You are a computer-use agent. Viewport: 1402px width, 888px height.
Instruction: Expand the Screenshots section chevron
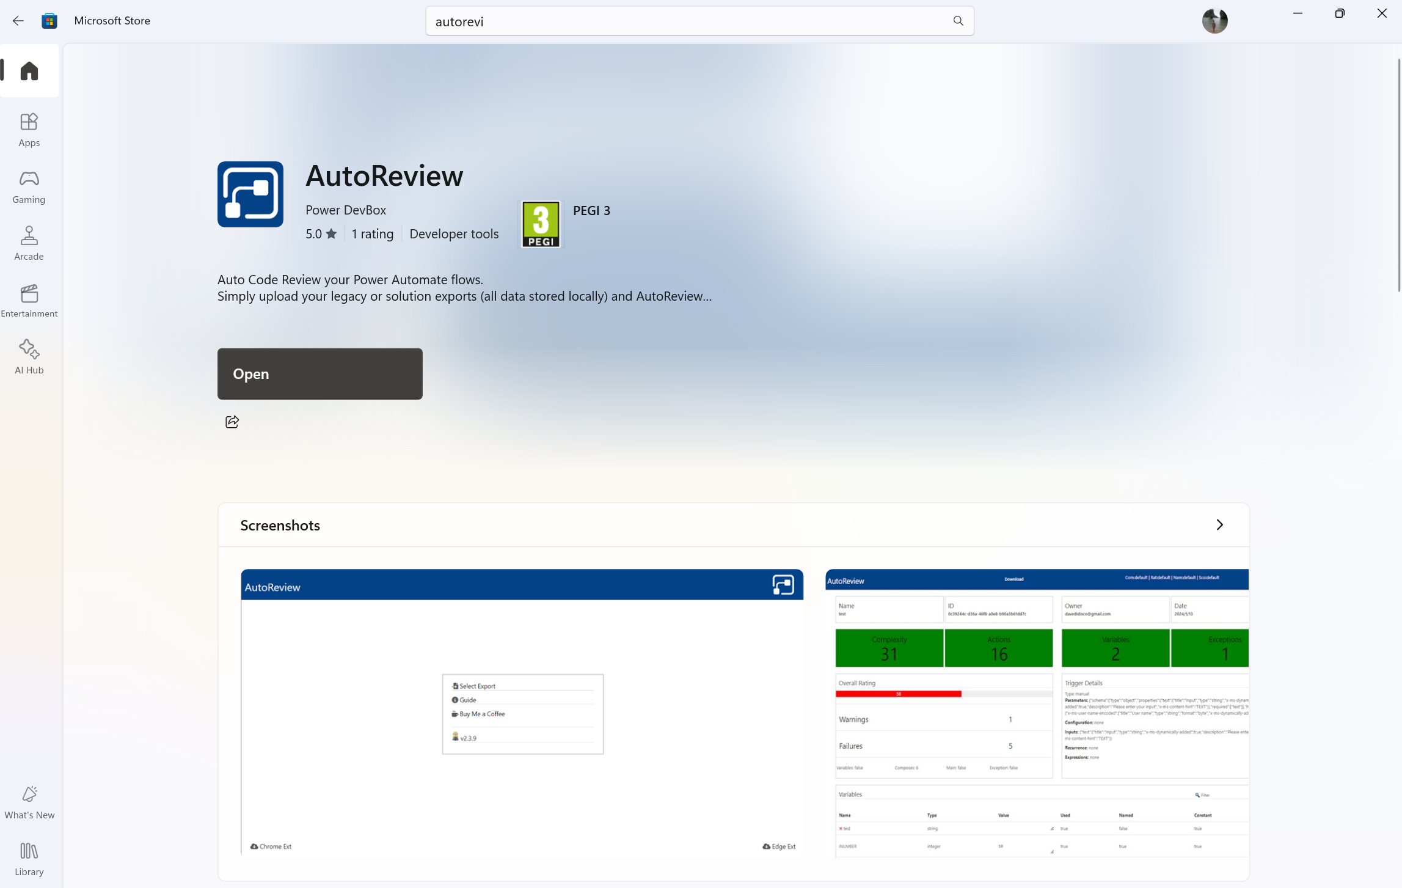pyautogui.click(x=1219, y=525)
